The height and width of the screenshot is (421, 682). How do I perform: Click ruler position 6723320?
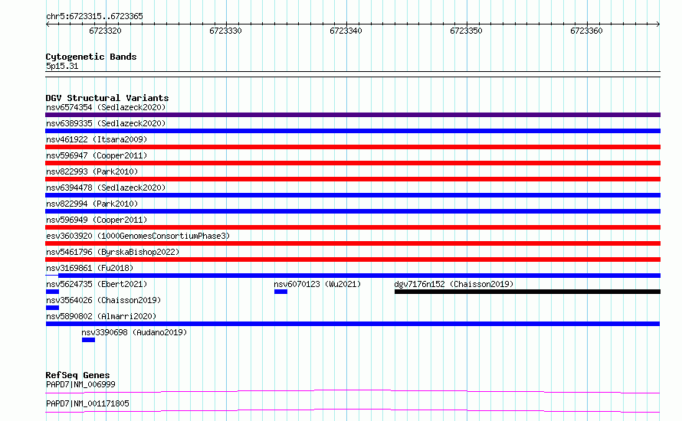105,31
